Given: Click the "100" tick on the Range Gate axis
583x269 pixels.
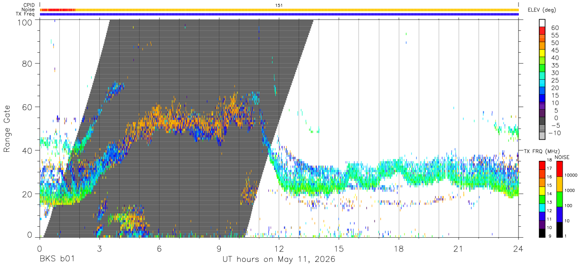Looking at the screenshot, I should (24, 22).
